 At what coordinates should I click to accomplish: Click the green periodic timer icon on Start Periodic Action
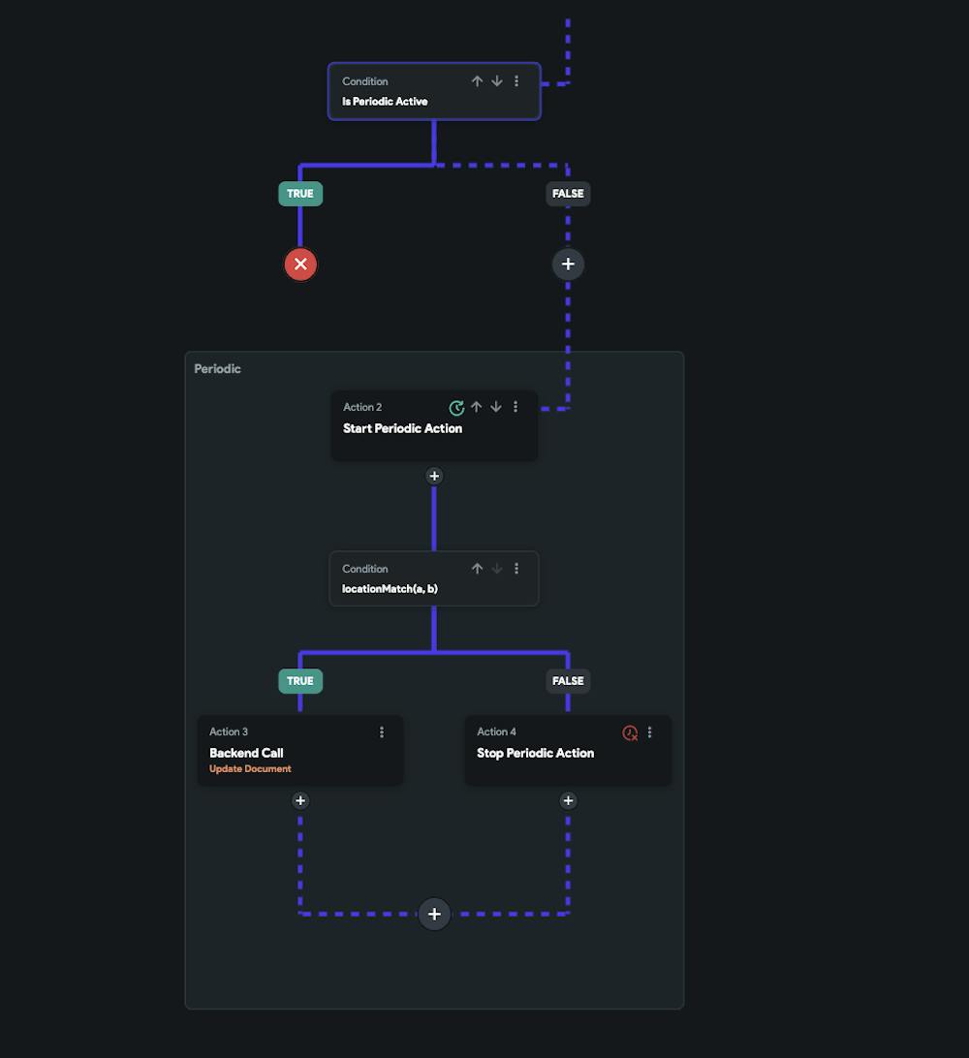(x=456, y=407)
